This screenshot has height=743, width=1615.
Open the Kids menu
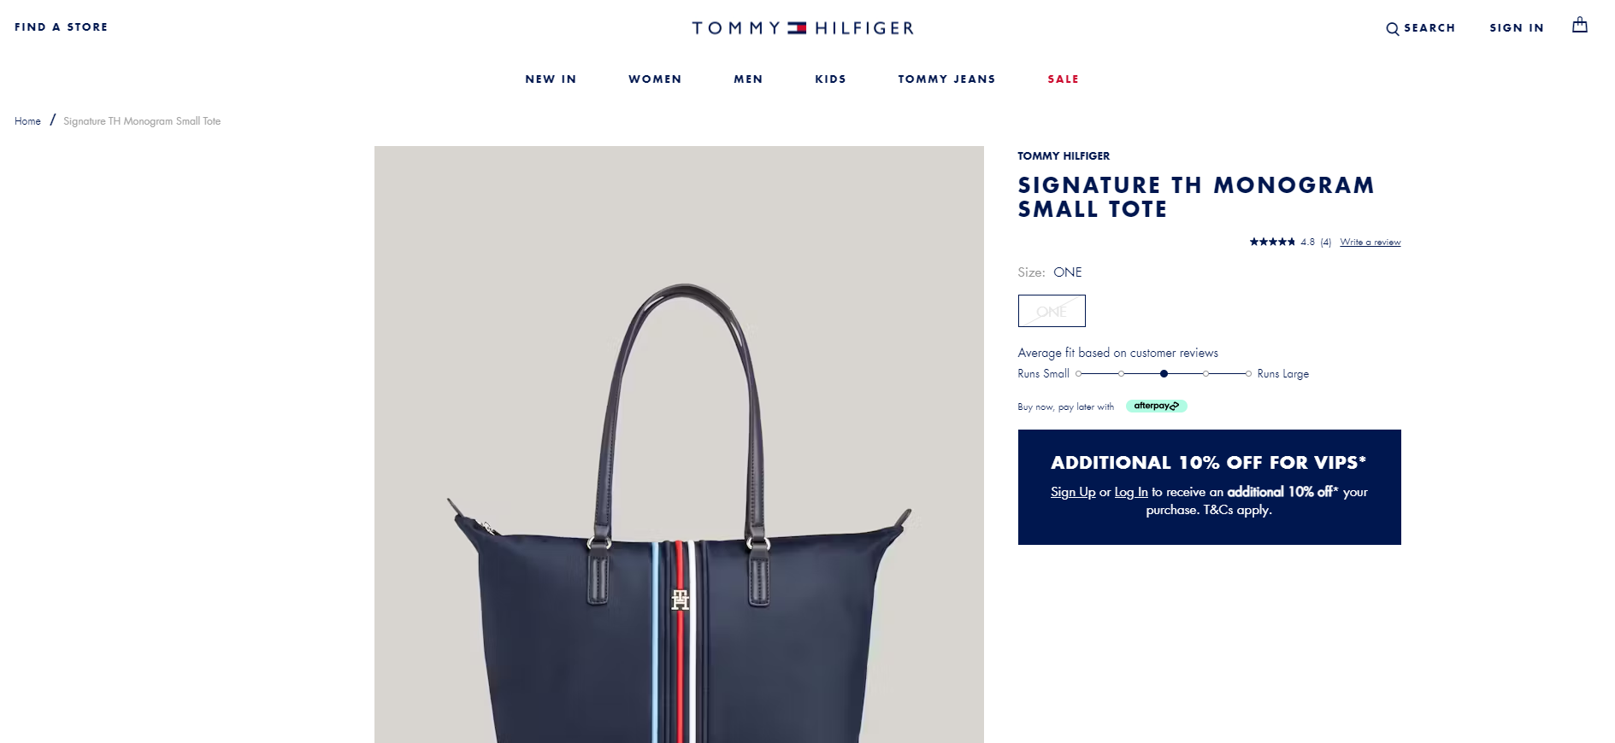pyautogui.click(x=830, y=79)
